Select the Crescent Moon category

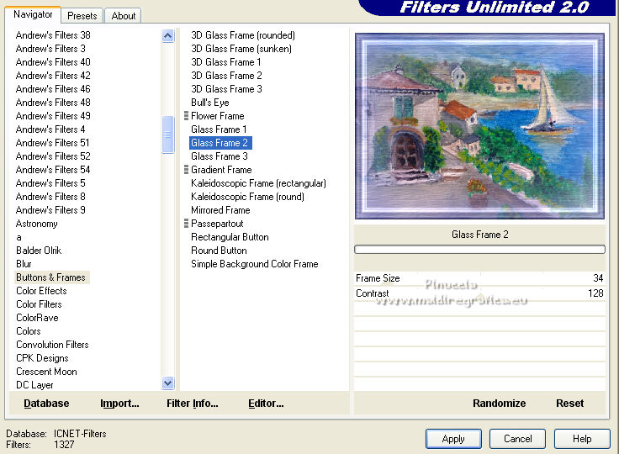[46, 372]
